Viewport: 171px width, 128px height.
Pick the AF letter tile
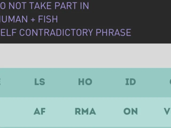(40, 111)
